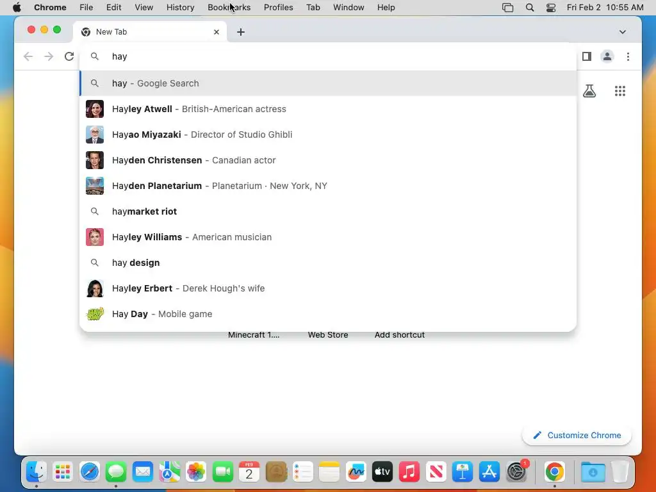This screenshot has width=656, height=492.
Task: Select the New Tab tab
Action: click(150, 32)
